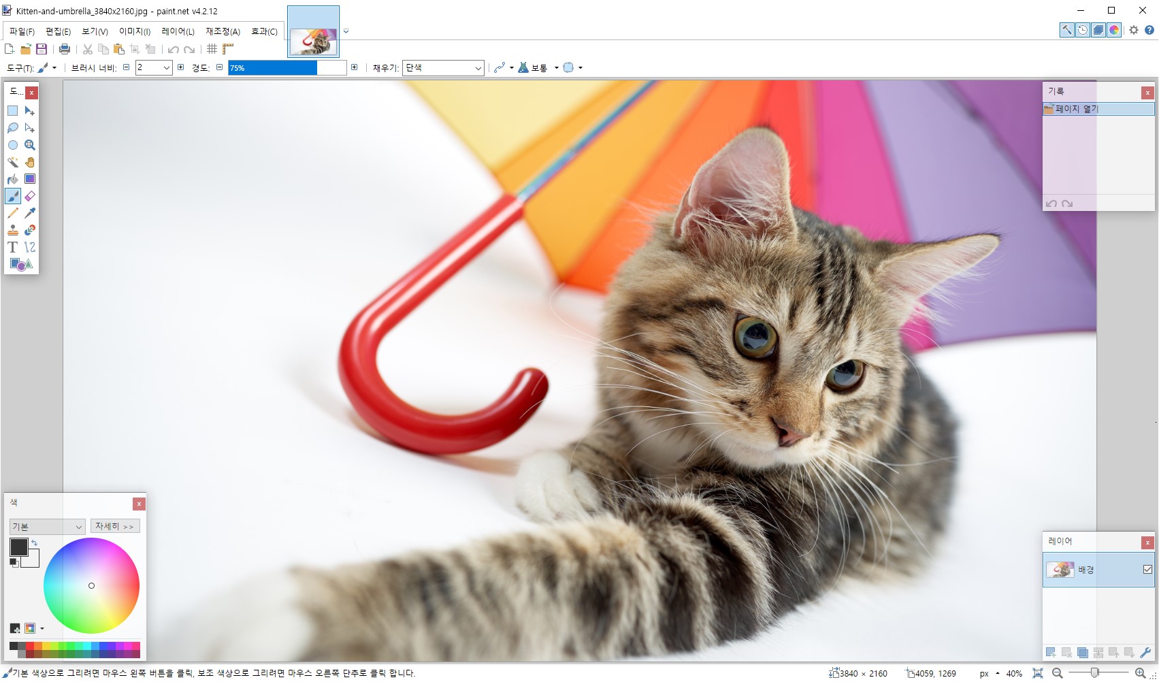Decrease brush width with minus button
The height and width of the screenshot is (682, 1159).
(126, 67)
